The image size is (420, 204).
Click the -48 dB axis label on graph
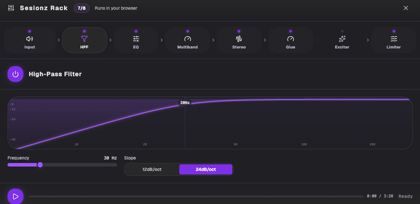(13, 140)
